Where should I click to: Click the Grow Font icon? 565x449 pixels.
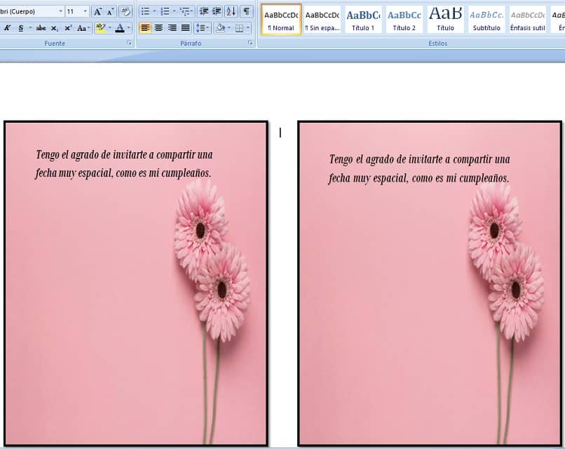click(97, 11)
